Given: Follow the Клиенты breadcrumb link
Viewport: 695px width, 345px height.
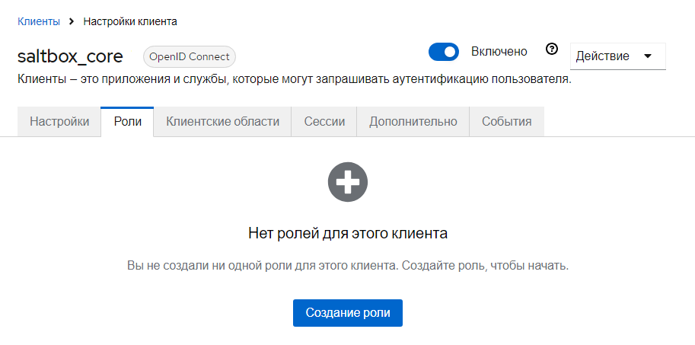Looking at the screenshot, I should pos(38,21).
